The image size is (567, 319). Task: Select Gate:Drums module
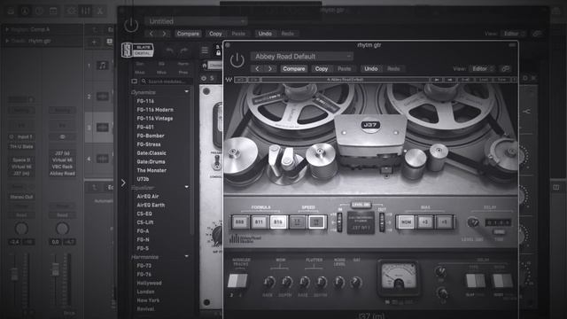(x=151, y=161)
